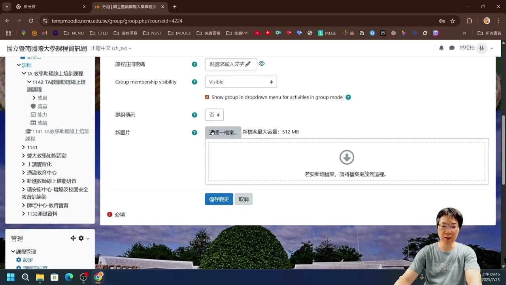Click the pencil edit icon in password field
The height and width of the screenshot is (285, 506).
pos(248,64)
